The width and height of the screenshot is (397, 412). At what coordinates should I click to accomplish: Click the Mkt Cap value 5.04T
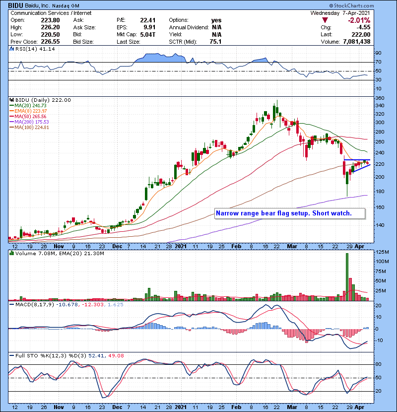pos(148,34)
